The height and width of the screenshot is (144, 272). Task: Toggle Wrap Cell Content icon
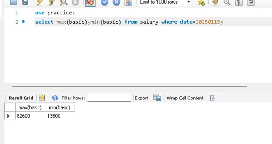pyautogui.click(x=212, y=98)
